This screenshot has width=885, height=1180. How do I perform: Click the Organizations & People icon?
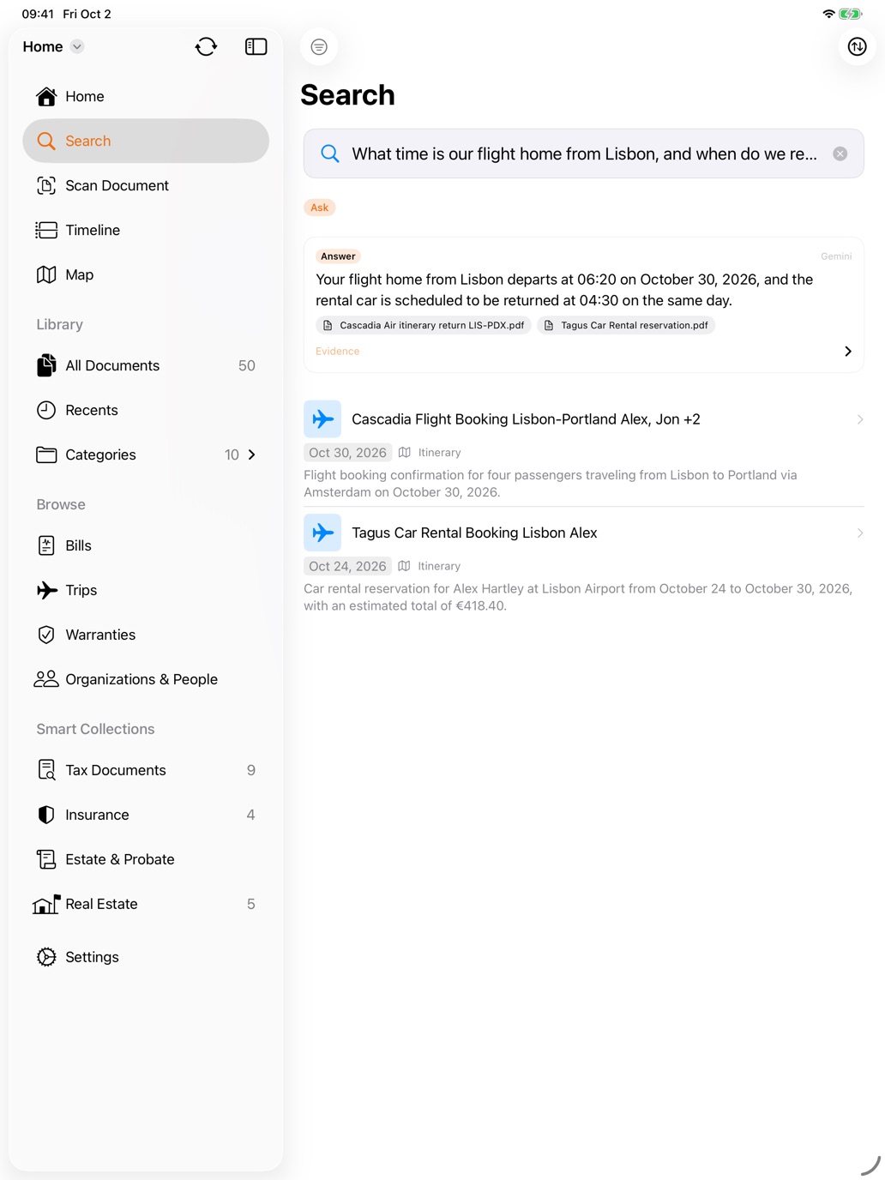click(x=46, y=679)
